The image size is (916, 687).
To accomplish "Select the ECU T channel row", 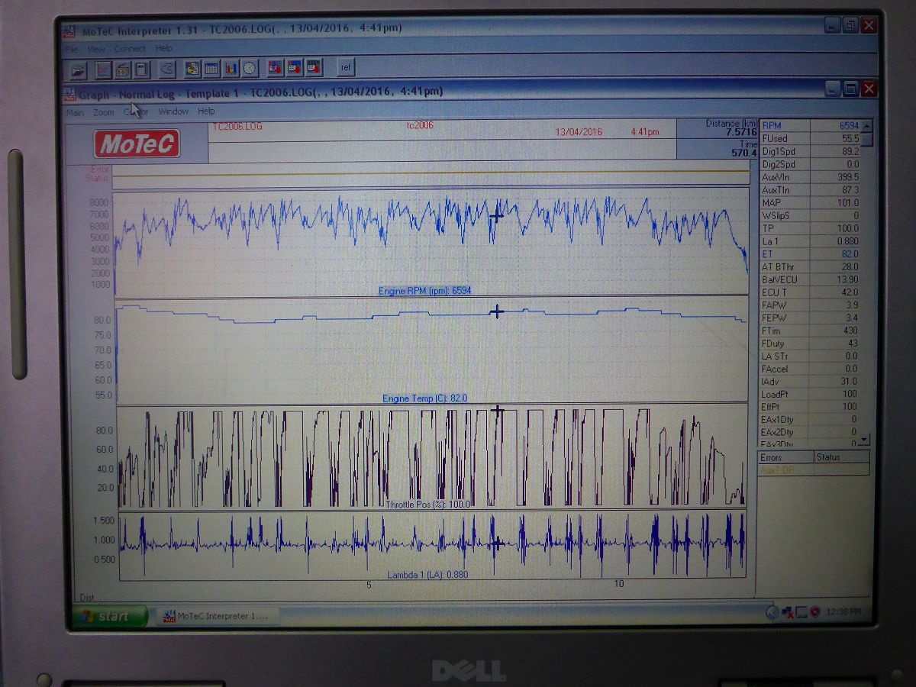I will (x=810, y=292).
